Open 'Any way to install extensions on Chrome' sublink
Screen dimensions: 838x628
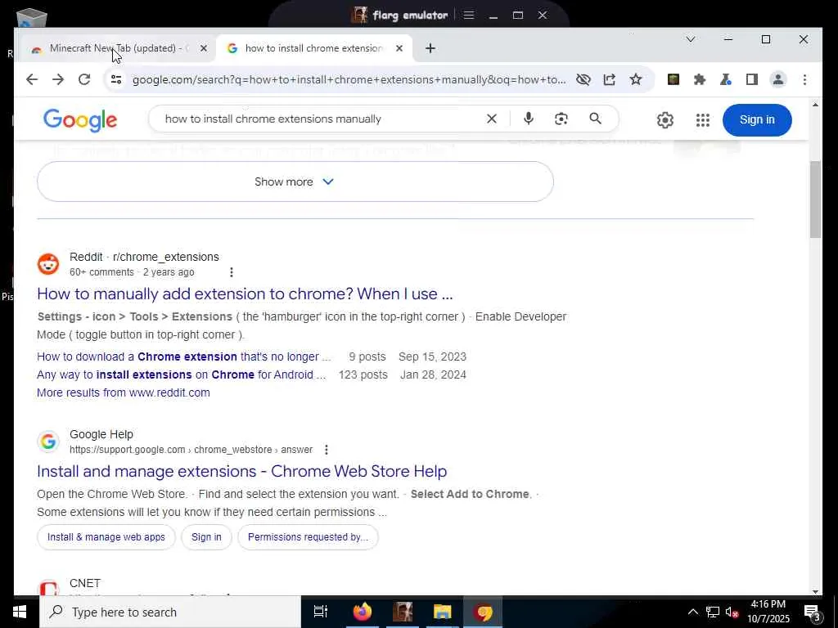(181, 375)
